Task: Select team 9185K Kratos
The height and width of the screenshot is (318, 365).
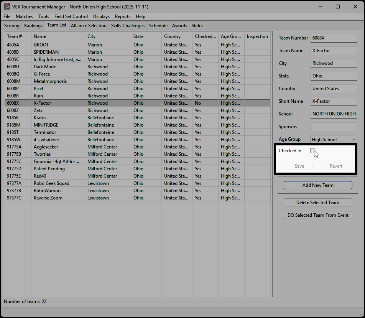Action: pos(138,118)
